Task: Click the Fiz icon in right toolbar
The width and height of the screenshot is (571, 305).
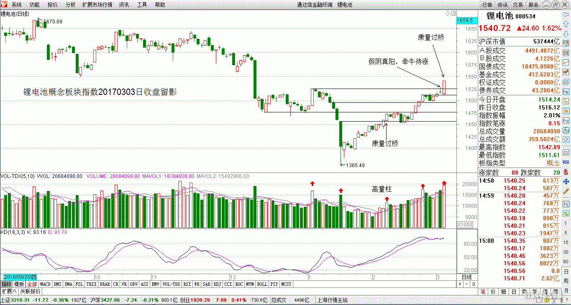Action: (x=565, y=120)
